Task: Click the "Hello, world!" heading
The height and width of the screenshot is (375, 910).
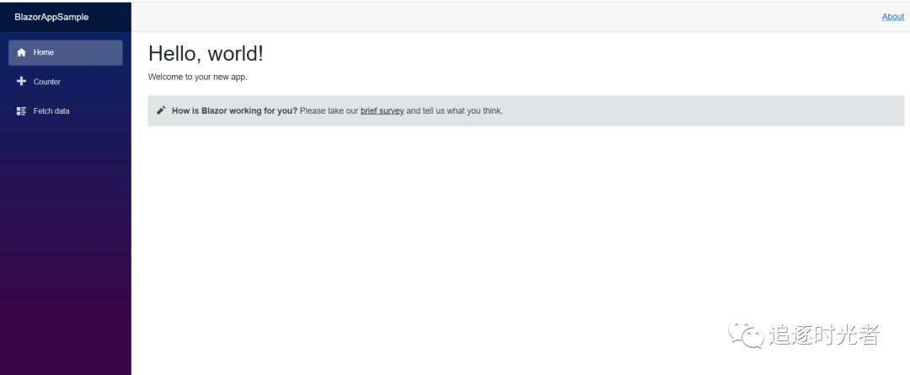Action: [x=206, y=53]
